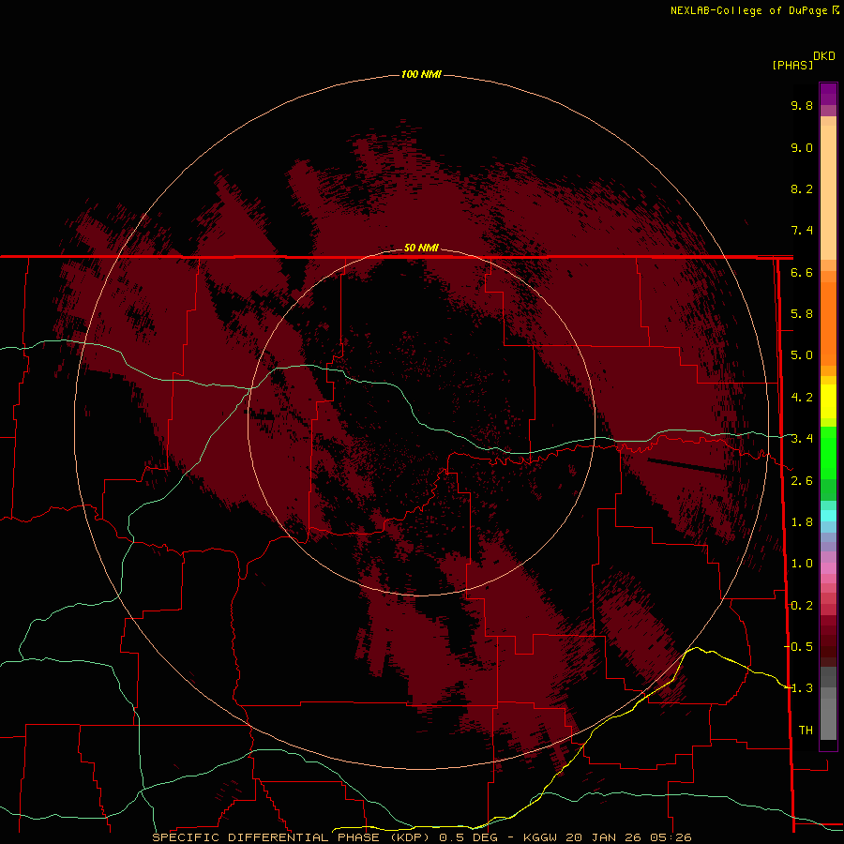Image resolution: width=844 pixels, height=844 pixels.
Task: Click the 3.4 legend value
Action: 802,439
